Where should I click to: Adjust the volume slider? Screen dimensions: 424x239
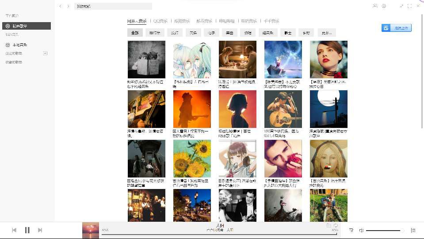coord(384,230)
